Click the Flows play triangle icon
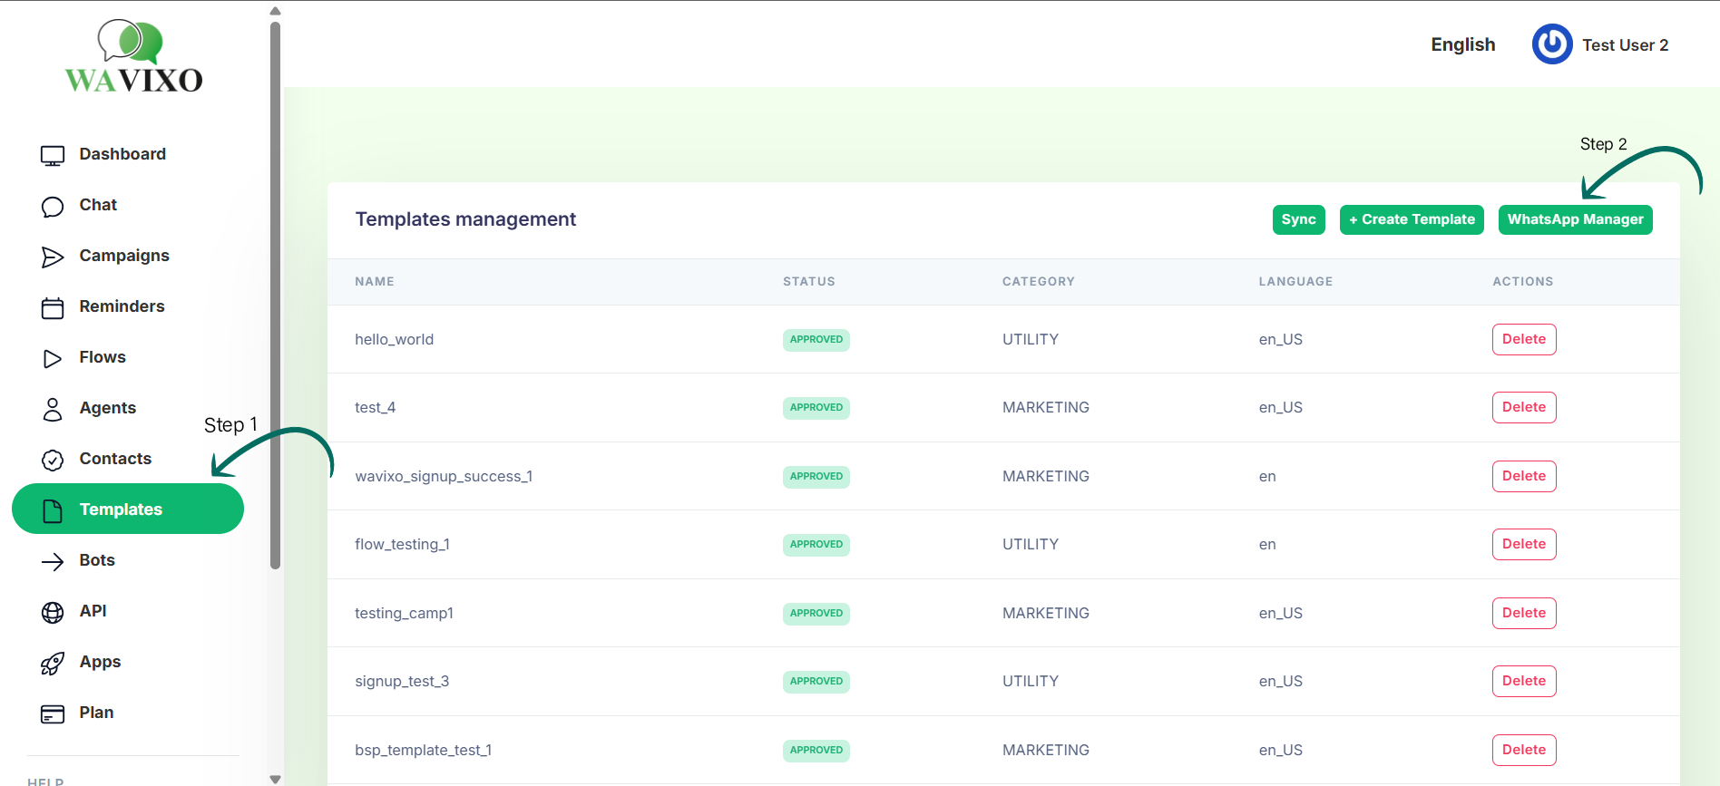Screen dimensions: 1720x786 pos(53,358)
